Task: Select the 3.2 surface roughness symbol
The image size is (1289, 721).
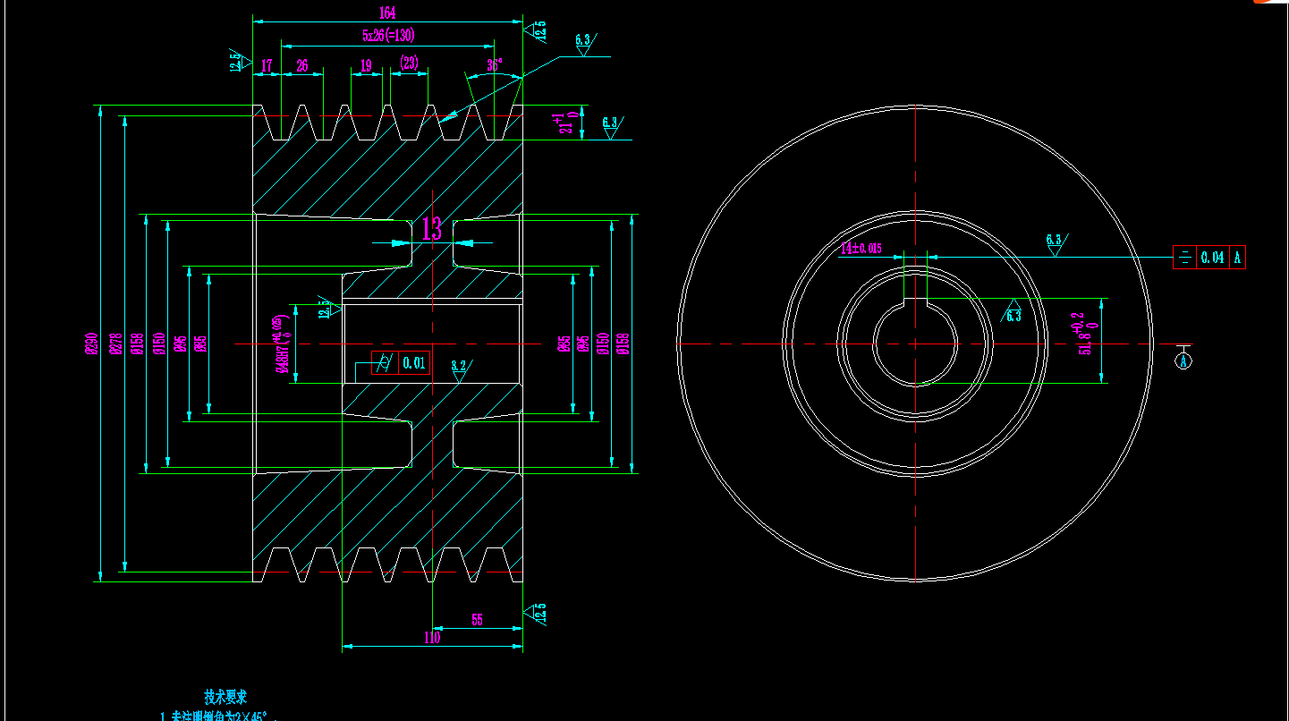Action: point(460,369)
